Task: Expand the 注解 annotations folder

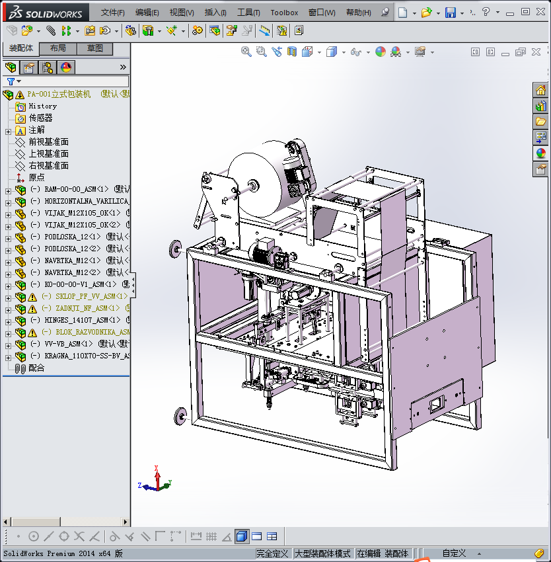Action: coord(8,130)
